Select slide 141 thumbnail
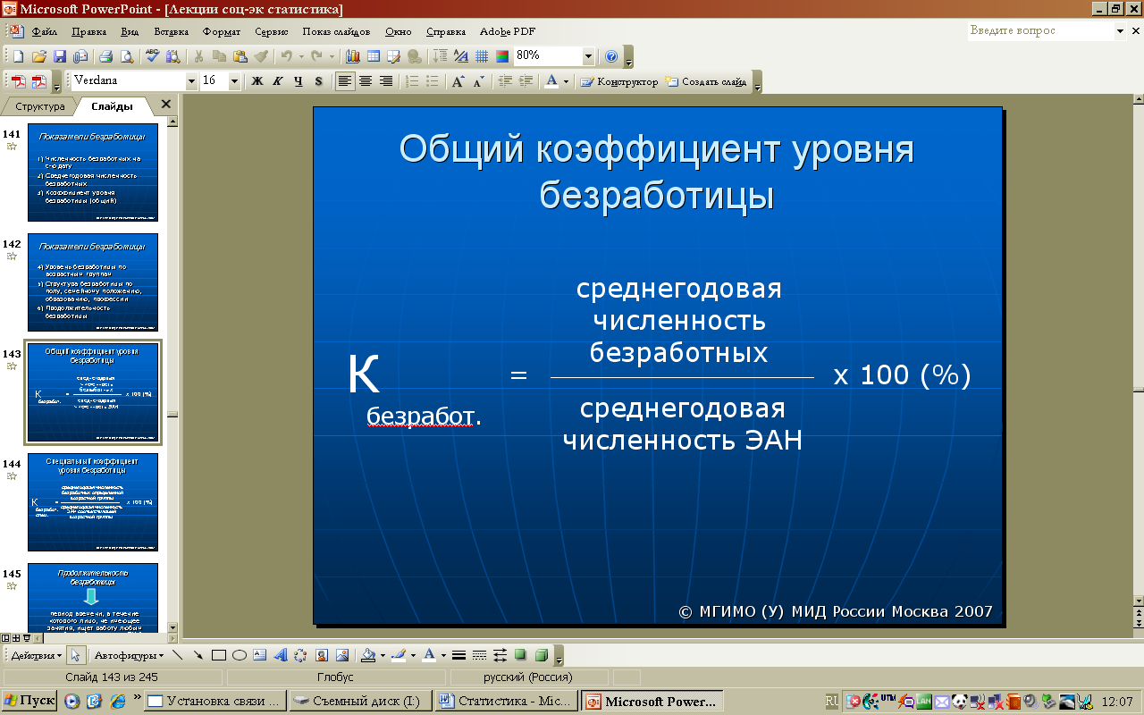 tap(93, 172)
